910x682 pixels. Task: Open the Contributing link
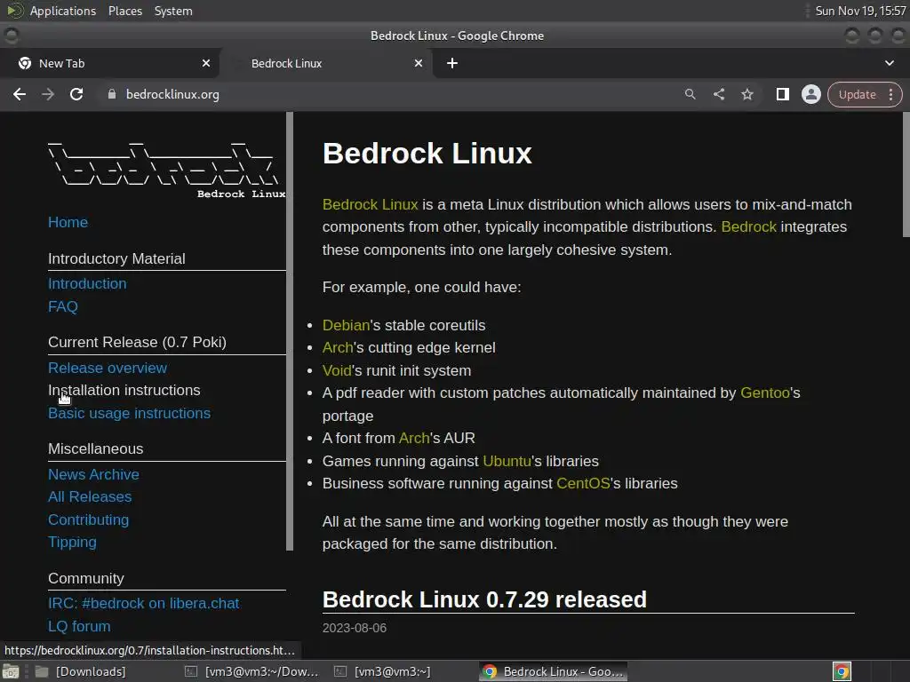pyautogui.click(x=88, y=519)
